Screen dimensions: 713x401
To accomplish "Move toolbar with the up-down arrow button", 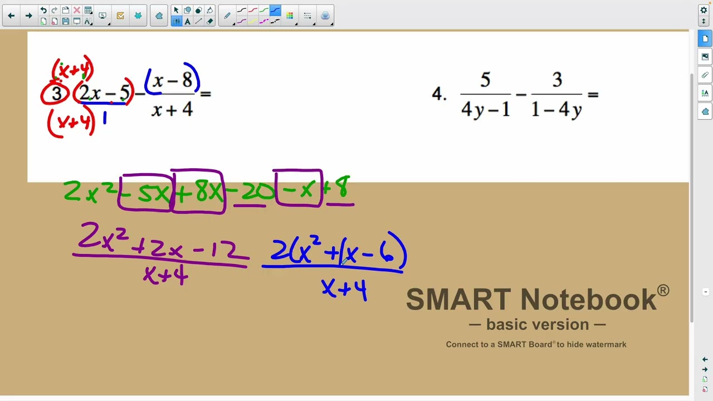I will 704,21.
